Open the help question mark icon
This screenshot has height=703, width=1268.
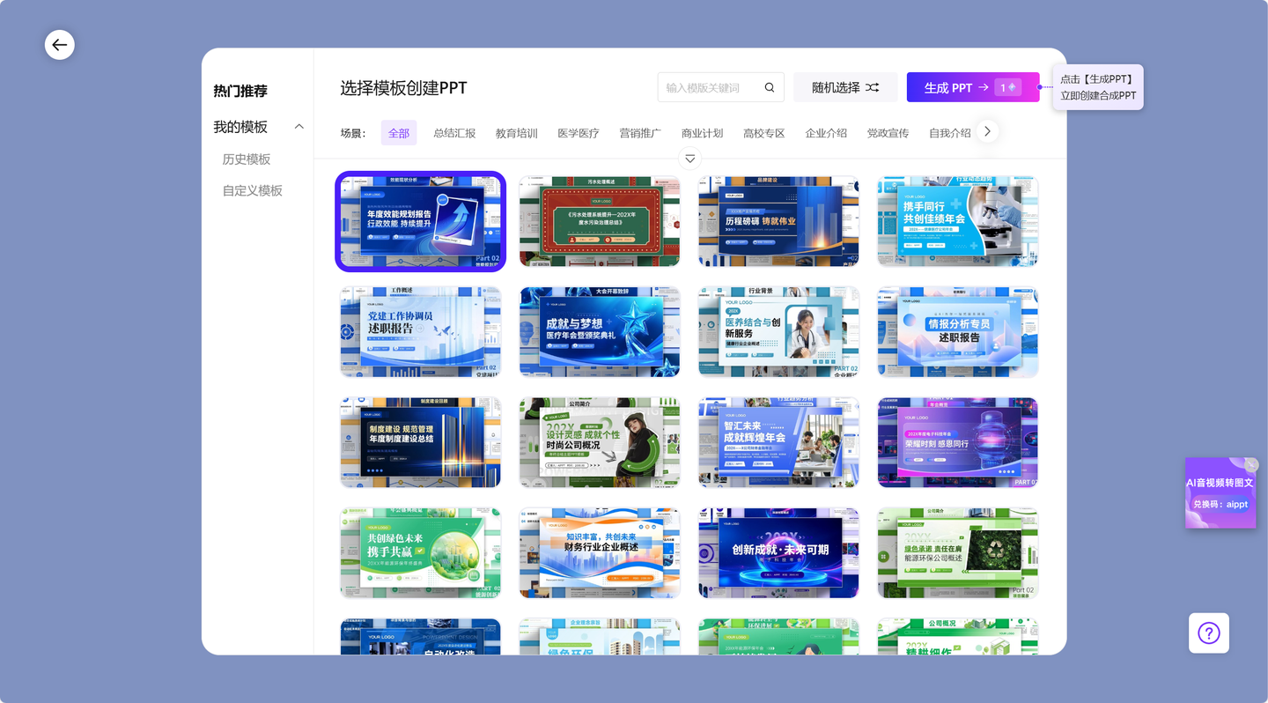coord(1208,633)
